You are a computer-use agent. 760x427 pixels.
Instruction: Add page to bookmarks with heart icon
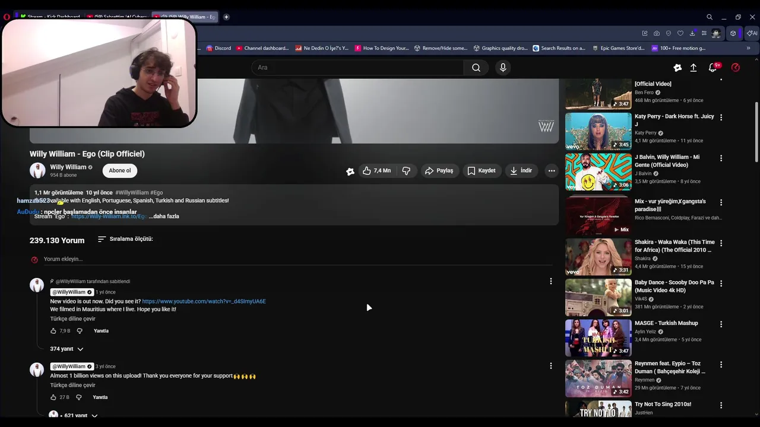[680, 33]
